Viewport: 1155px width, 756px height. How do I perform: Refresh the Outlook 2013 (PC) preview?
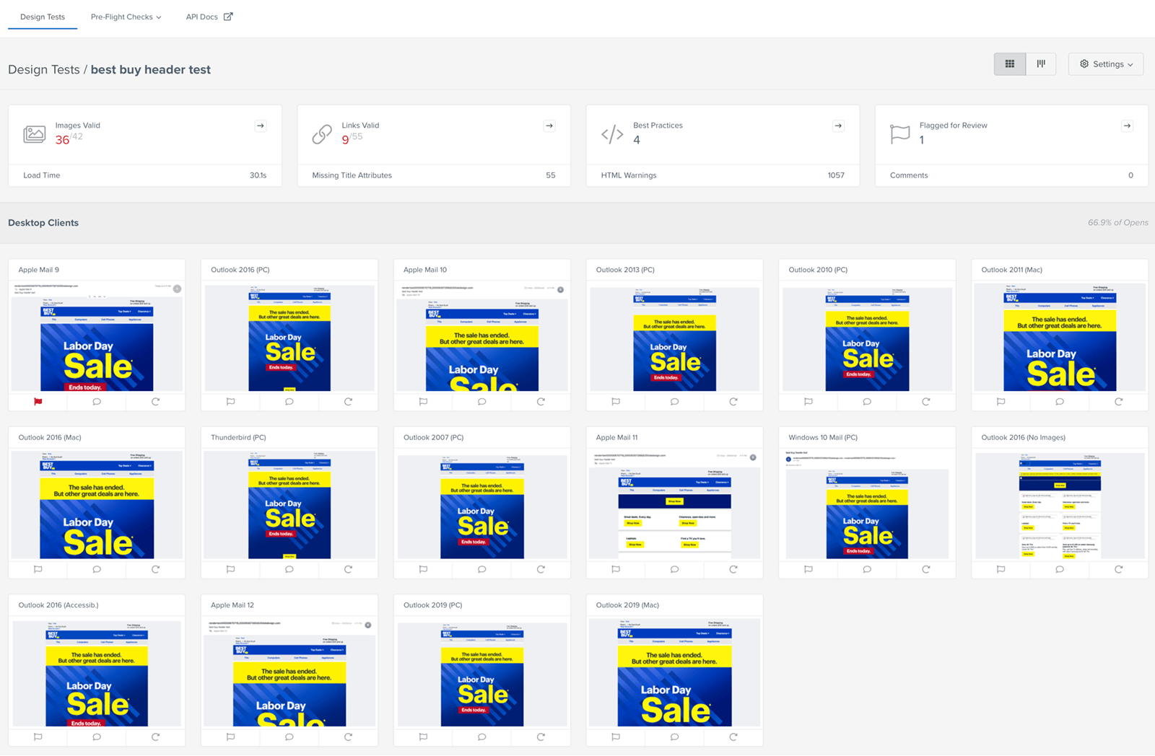[x=733, y=402]
